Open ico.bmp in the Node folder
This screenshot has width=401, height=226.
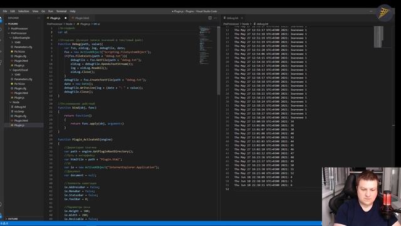[19, 112]
